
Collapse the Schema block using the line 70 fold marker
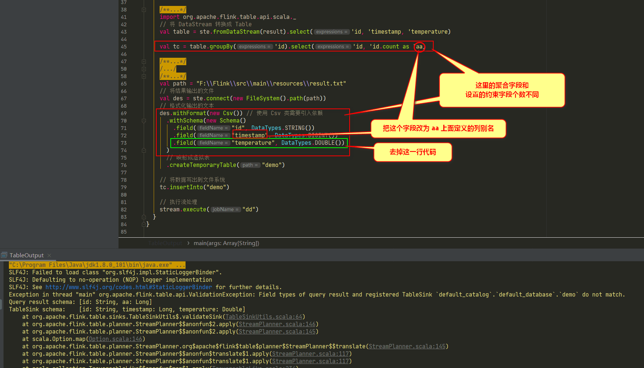point(143,121)
